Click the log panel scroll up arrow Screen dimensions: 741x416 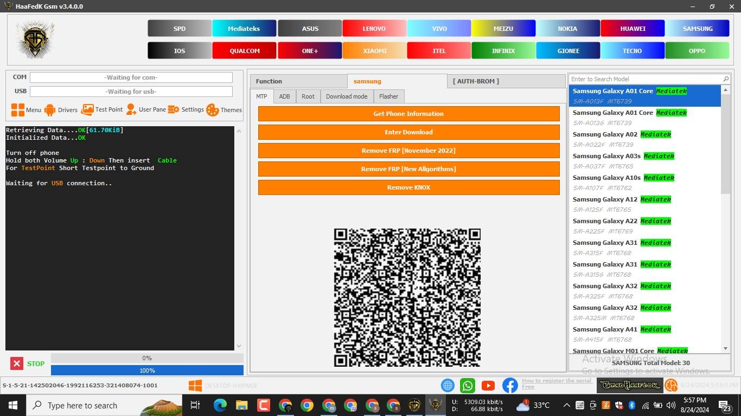pos(239,131)
